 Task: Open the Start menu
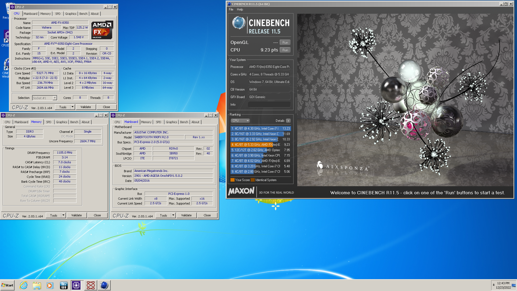coord(8,285)
